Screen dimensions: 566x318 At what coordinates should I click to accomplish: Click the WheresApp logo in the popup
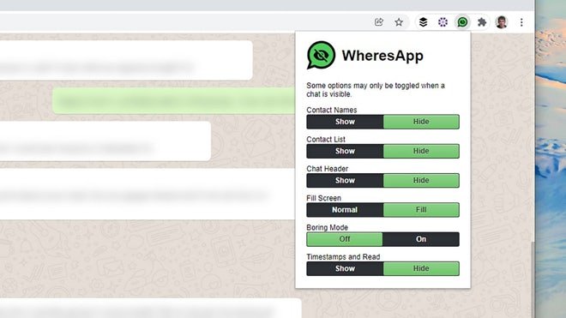point(321,55)
